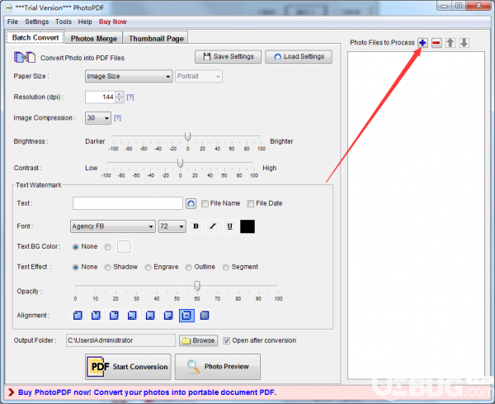Open image compression help [?] link
495x404 pixels.
117,118
